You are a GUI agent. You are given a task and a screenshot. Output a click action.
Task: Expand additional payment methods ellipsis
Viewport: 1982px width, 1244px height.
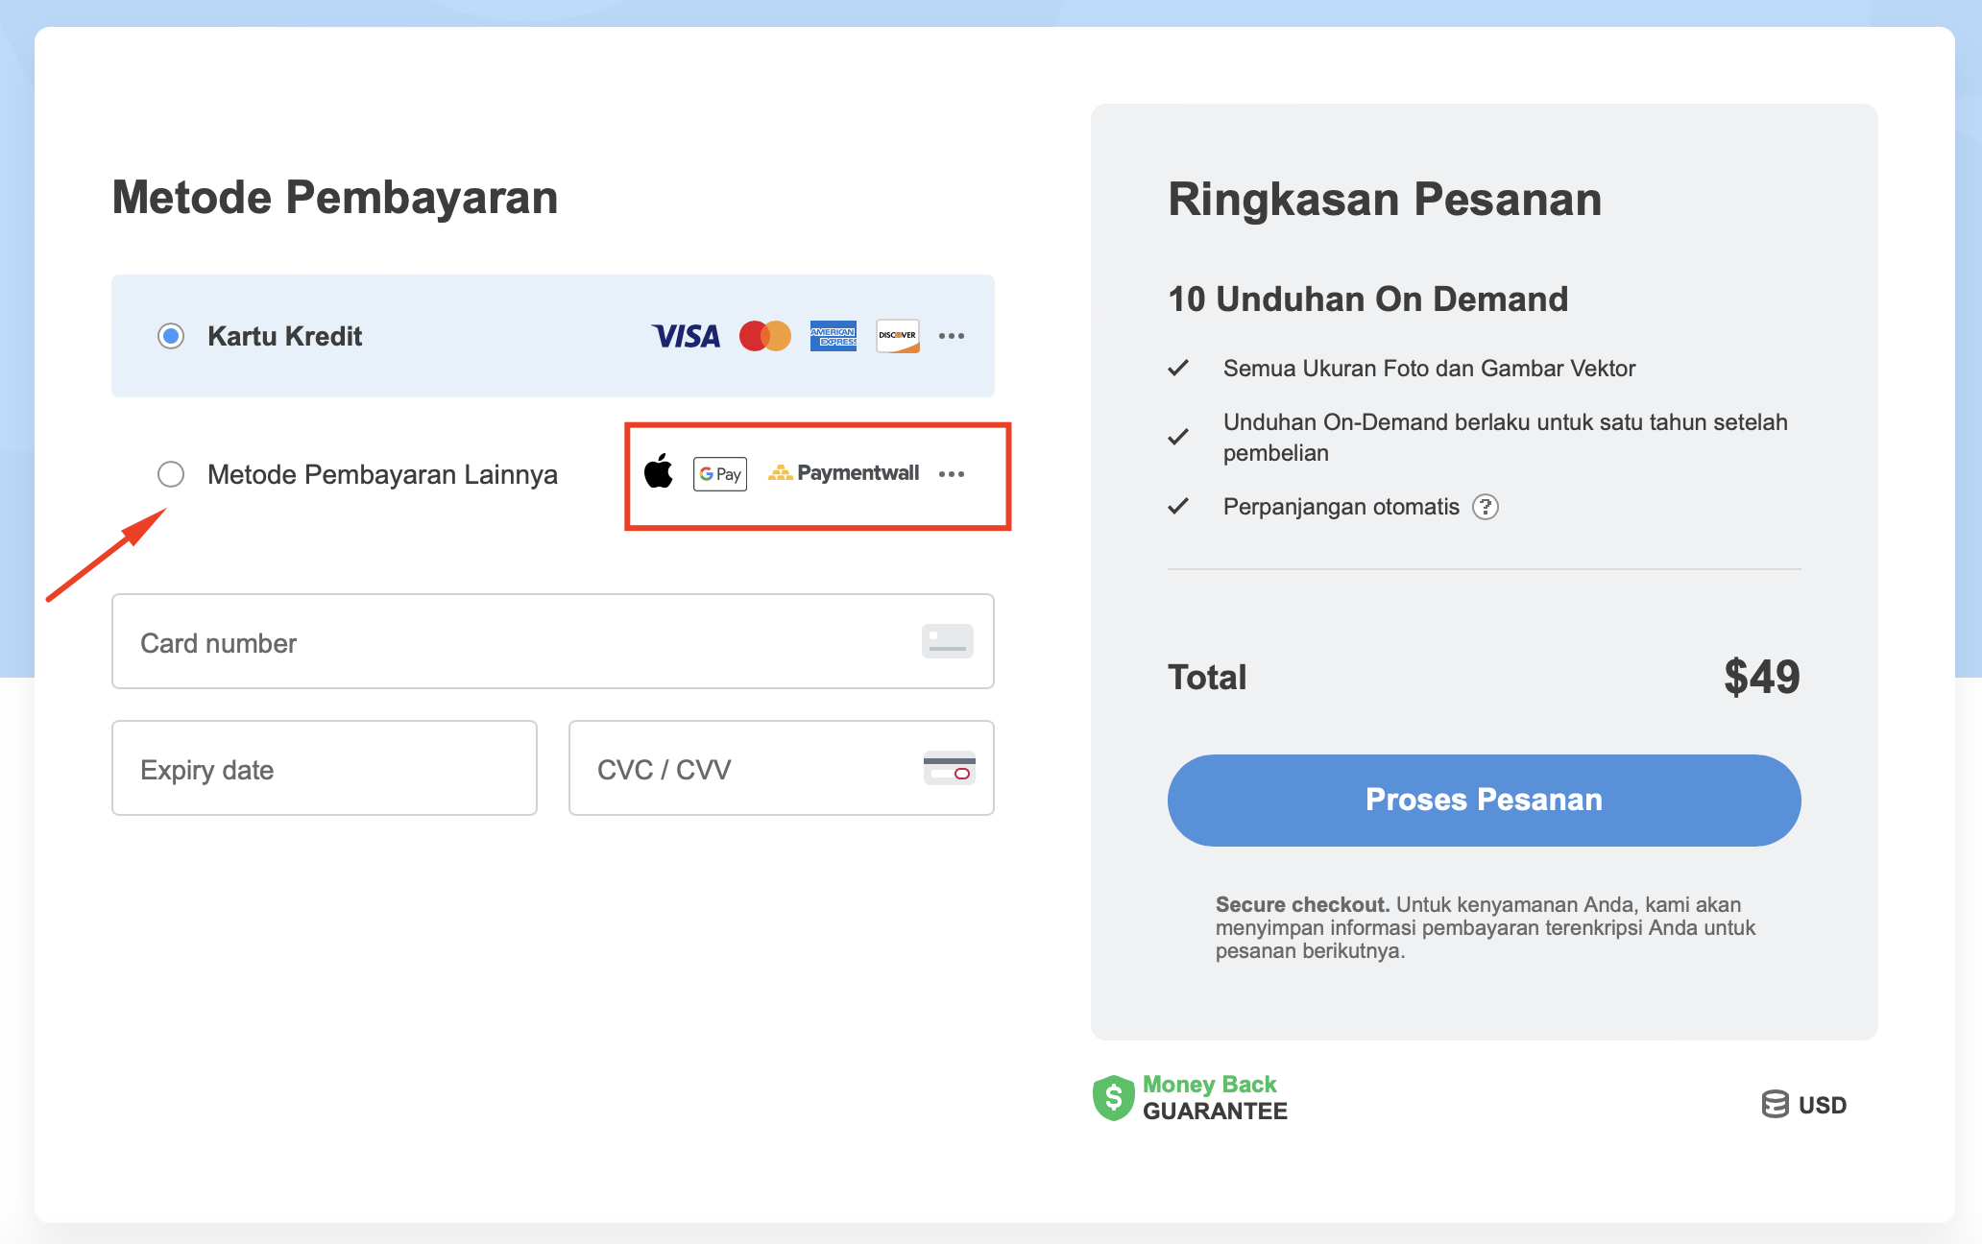tap(953, 473)
